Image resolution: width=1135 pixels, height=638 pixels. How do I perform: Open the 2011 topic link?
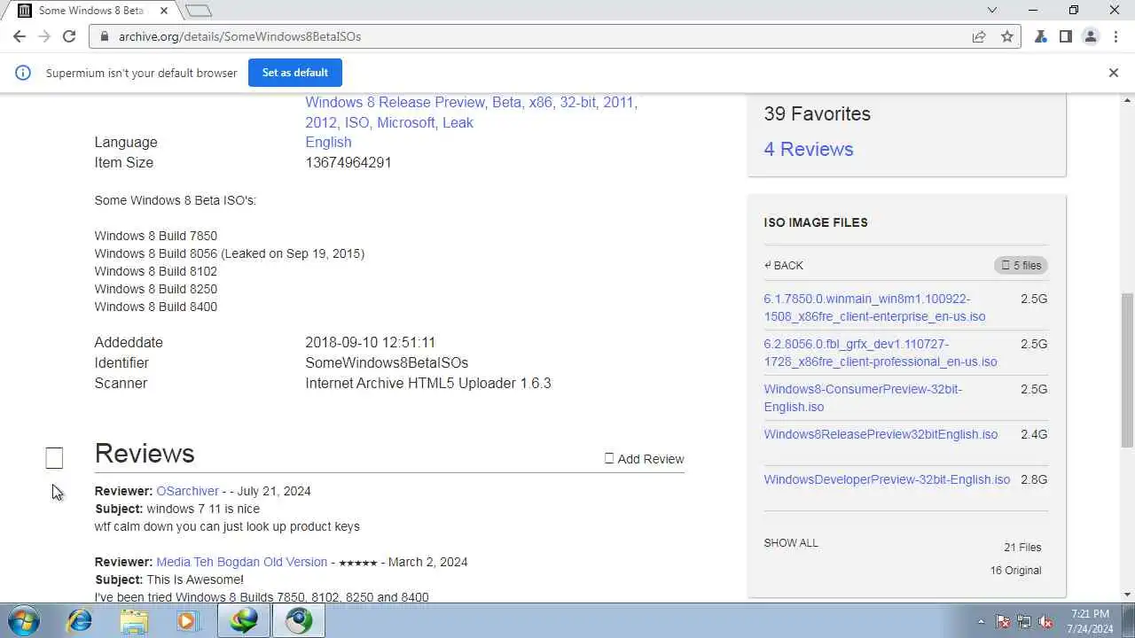click(x=619, y=102)
